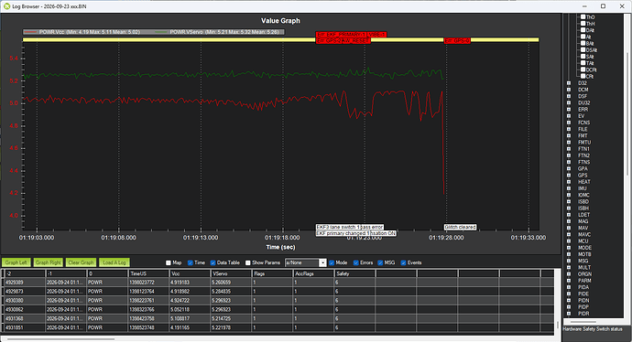
Task: Toggle the Errors checkbox
Action: tap(356, 262)
